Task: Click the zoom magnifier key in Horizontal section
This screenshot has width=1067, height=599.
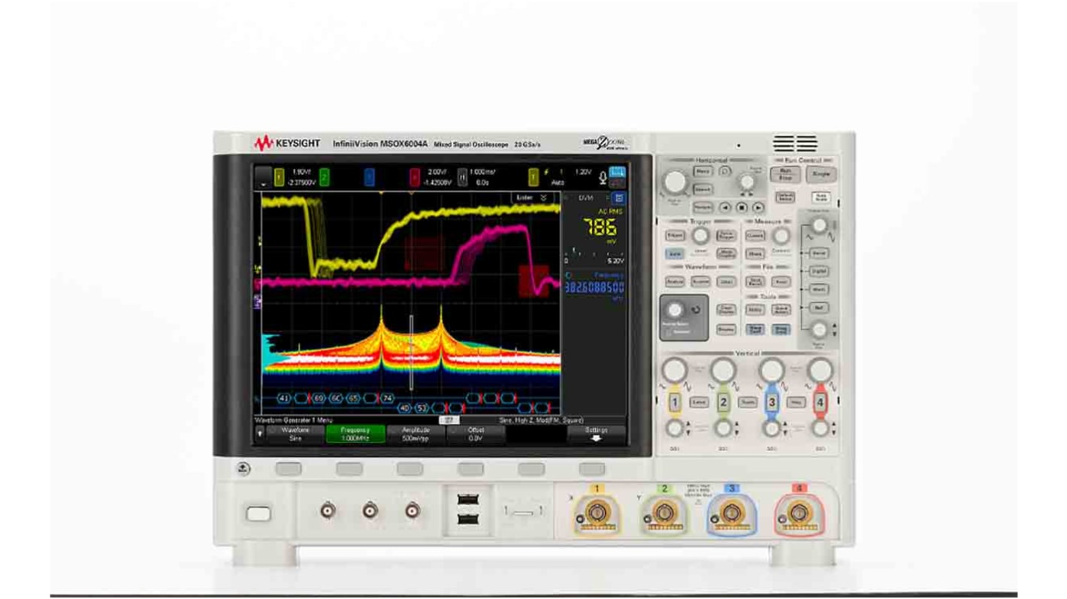Action: click(725, 172)
